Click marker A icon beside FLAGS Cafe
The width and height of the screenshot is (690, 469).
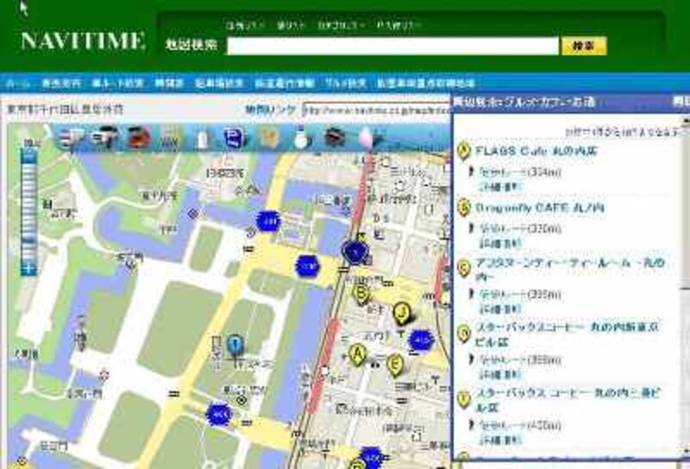tap(464, 151)
